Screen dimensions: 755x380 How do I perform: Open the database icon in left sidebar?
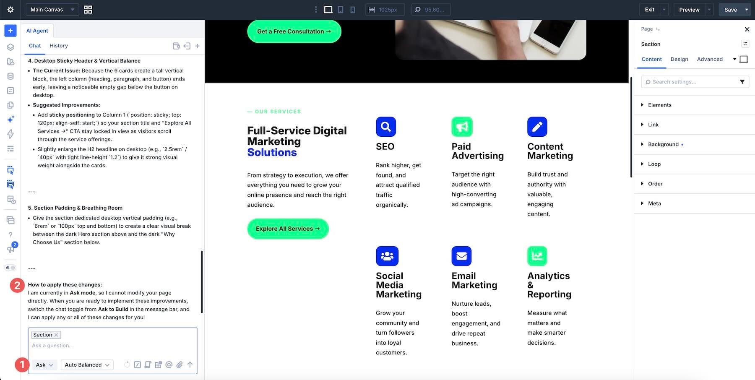10,76
